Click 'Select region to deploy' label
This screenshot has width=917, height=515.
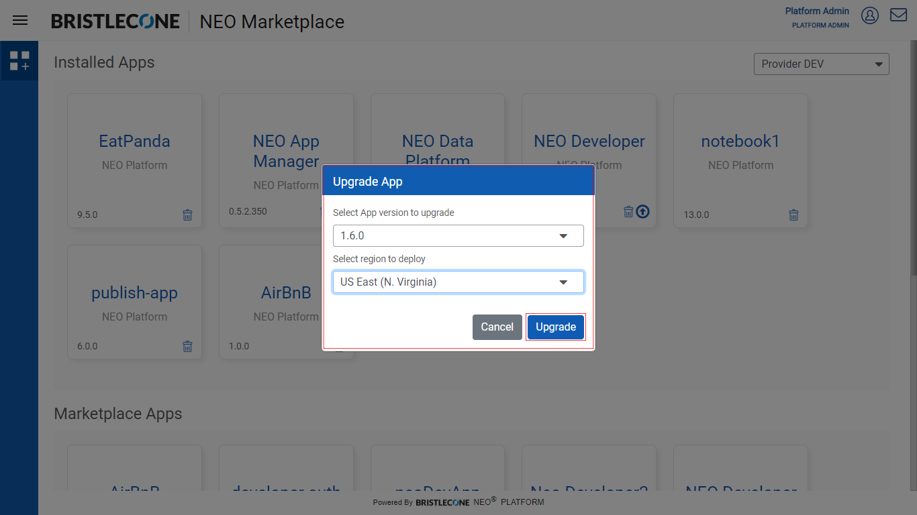point(379,259)
